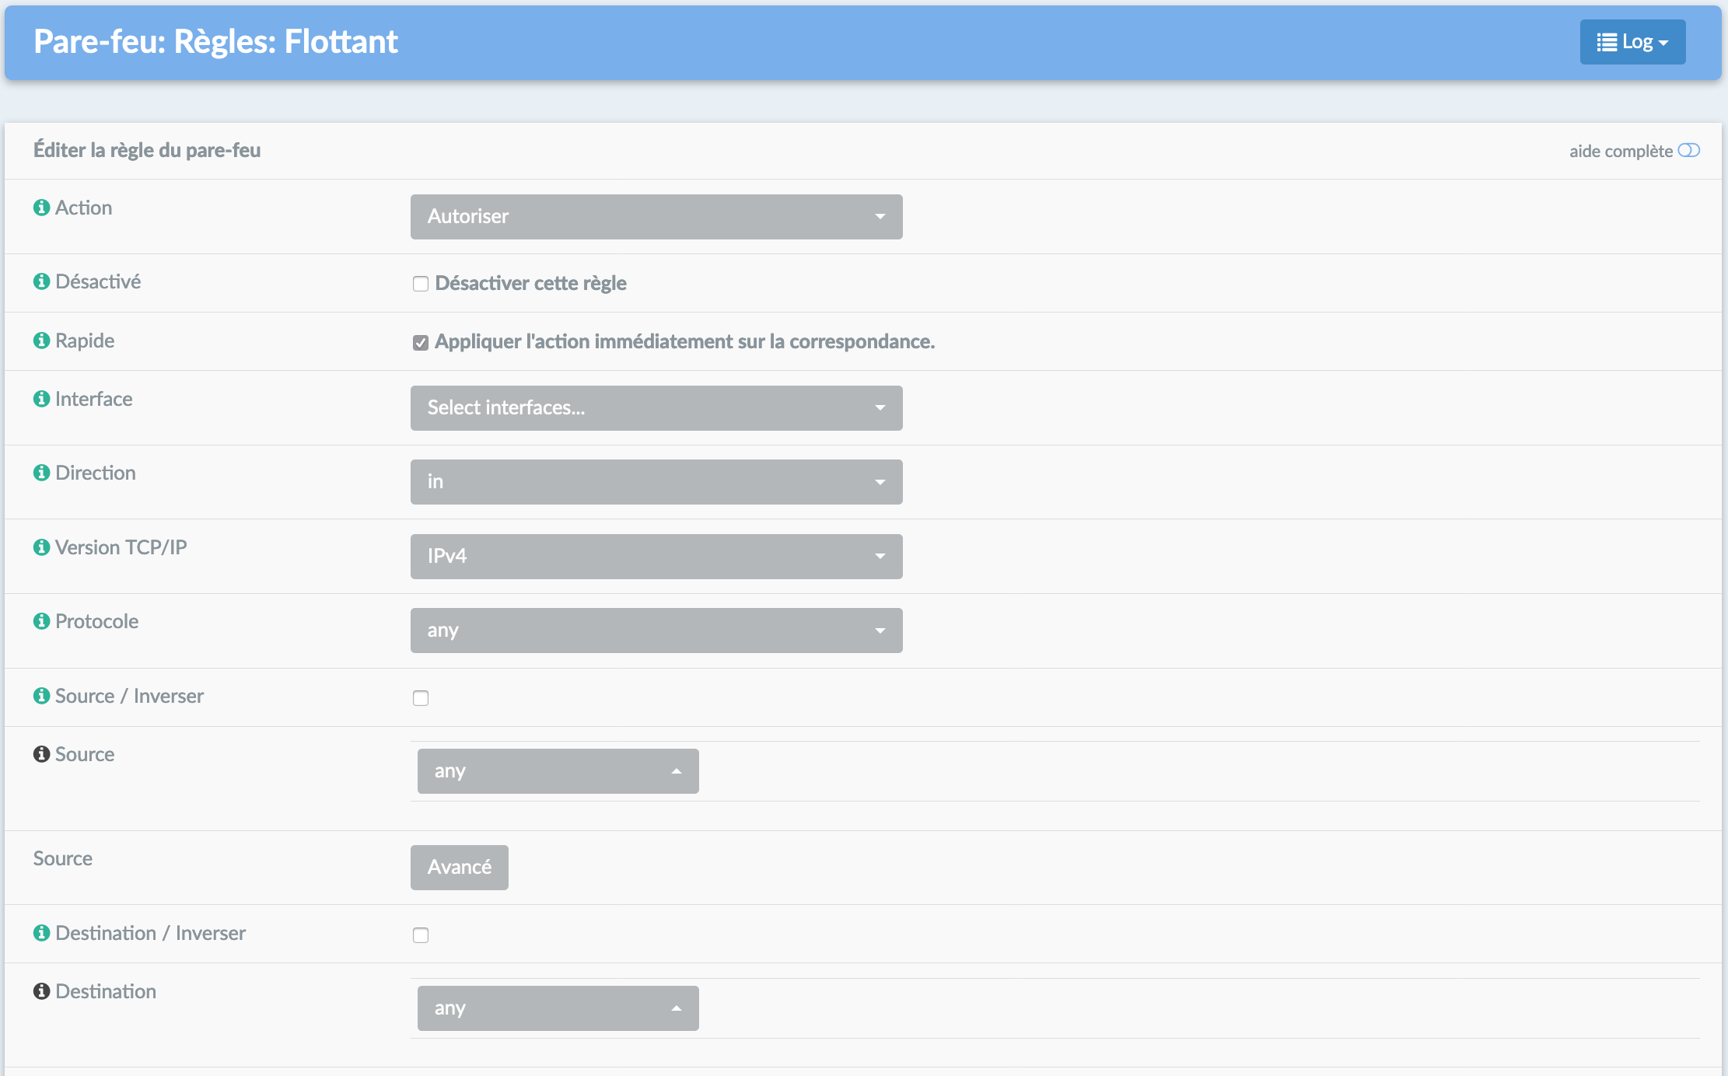This screenshot has width=1728, height=1076.
Task: Show help info for Action
Action: [42, 208]
